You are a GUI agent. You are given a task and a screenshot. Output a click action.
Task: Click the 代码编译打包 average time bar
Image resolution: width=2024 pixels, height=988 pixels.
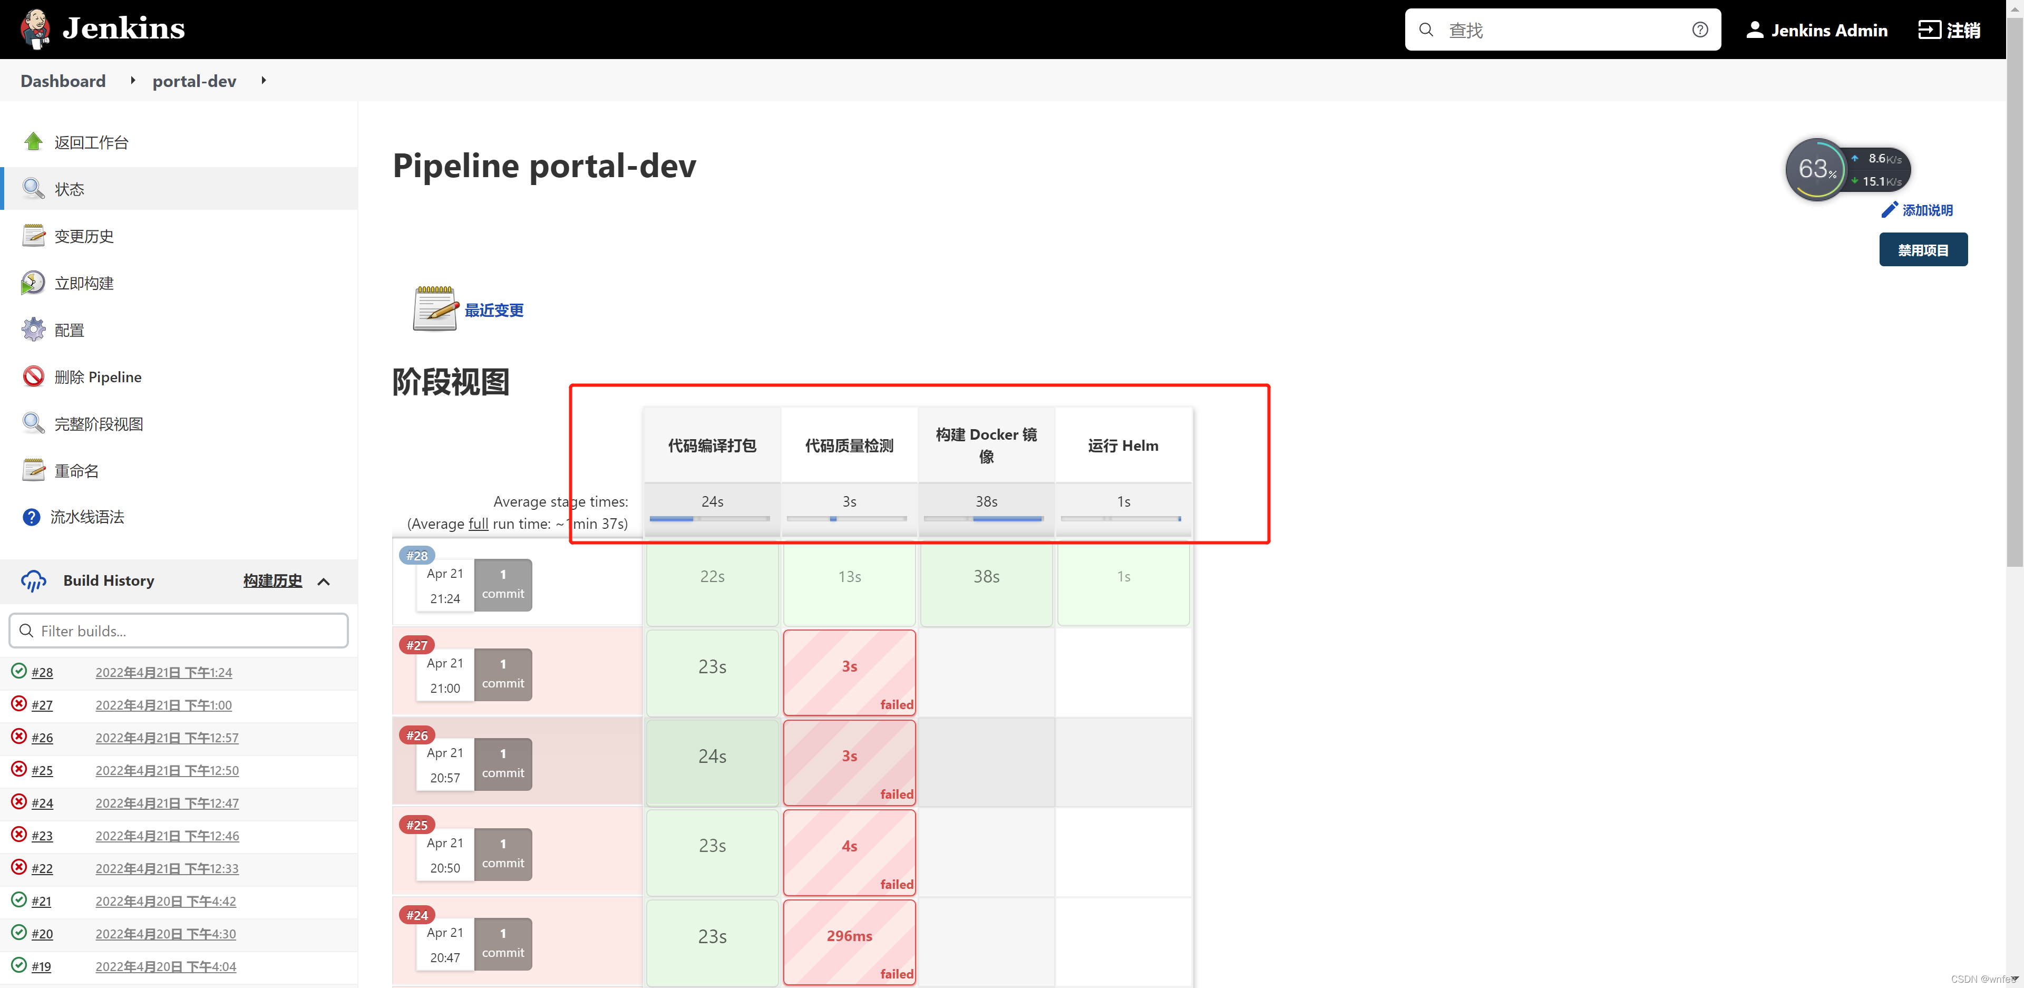click(x=711, y=519)
